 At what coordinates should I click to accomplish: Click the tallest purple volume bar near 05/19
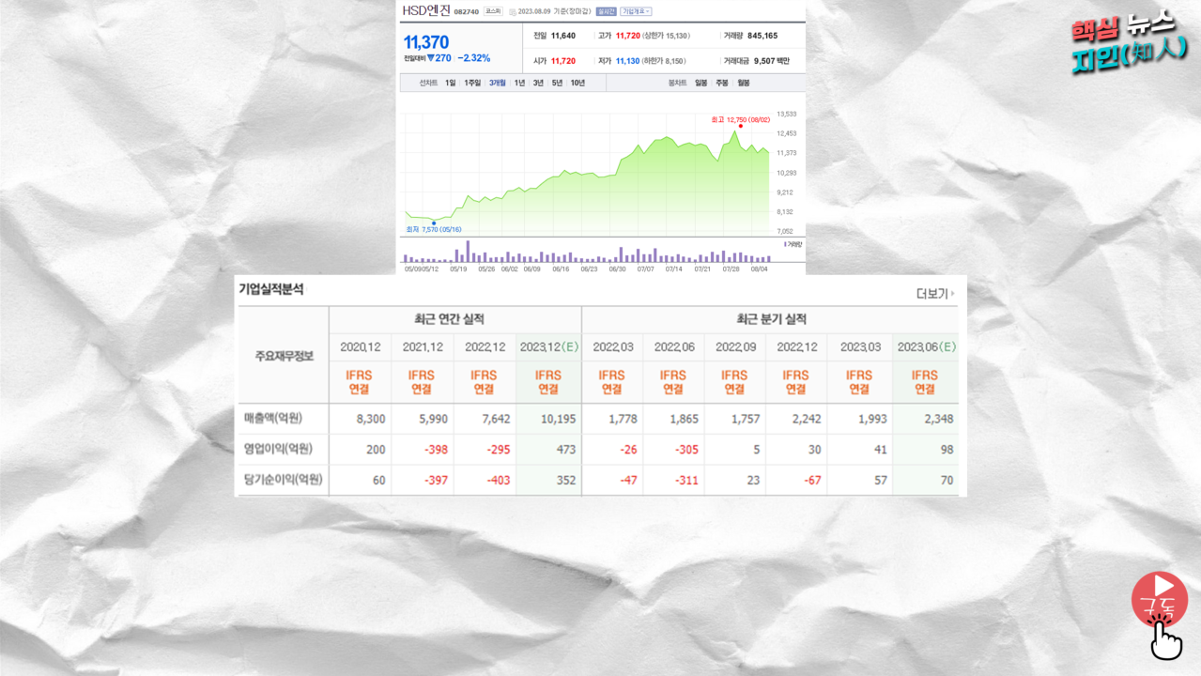tap(468, 252)
